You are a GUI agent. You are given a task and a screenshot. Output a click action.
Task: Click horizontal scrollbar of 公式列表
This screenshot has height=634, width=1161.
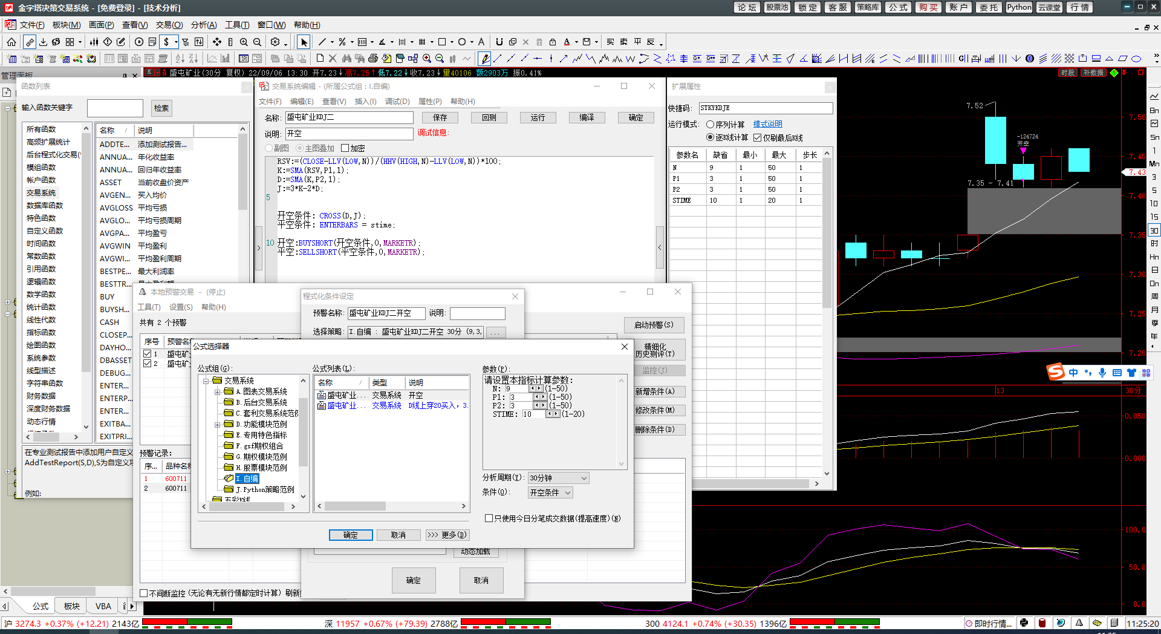pyautogui.click(x=392, y=506)
